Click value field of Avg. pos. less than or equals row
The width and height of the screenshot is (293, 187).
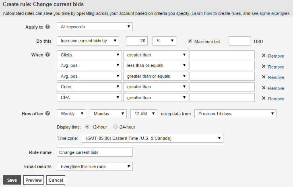(x=222, y=65)
